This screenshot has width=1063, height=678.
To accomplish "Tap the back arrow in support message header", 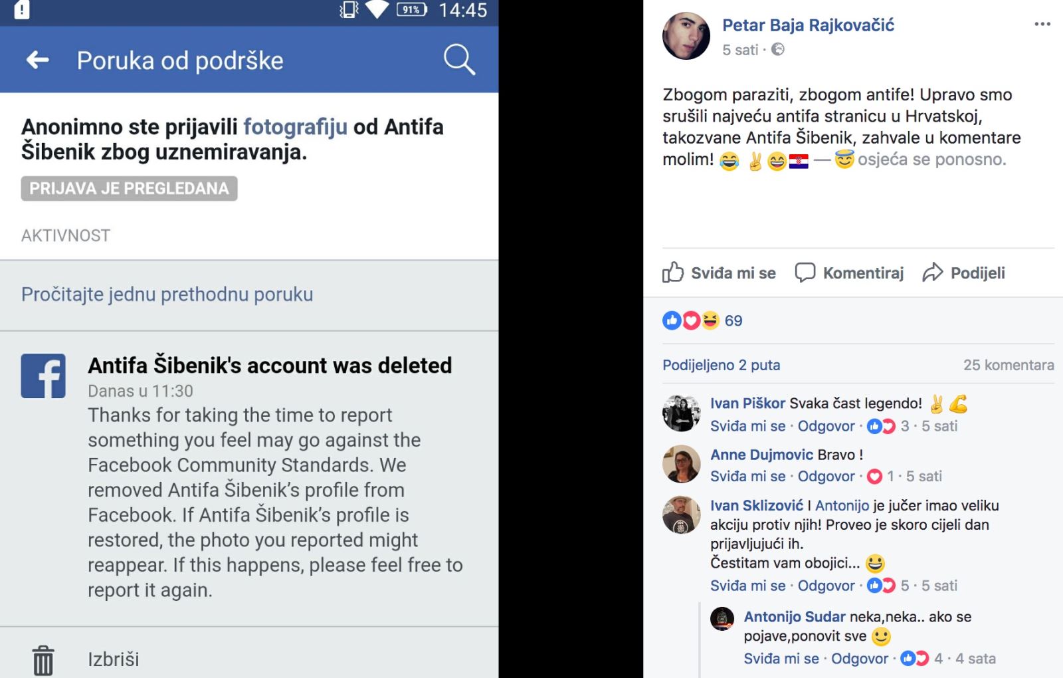I will (x=38, y=60).
